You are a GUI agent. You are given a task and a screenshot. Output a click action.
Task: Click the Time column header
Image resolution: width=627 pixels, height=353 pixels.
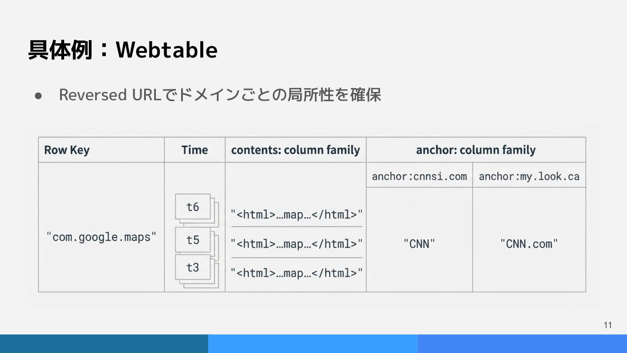195,150
